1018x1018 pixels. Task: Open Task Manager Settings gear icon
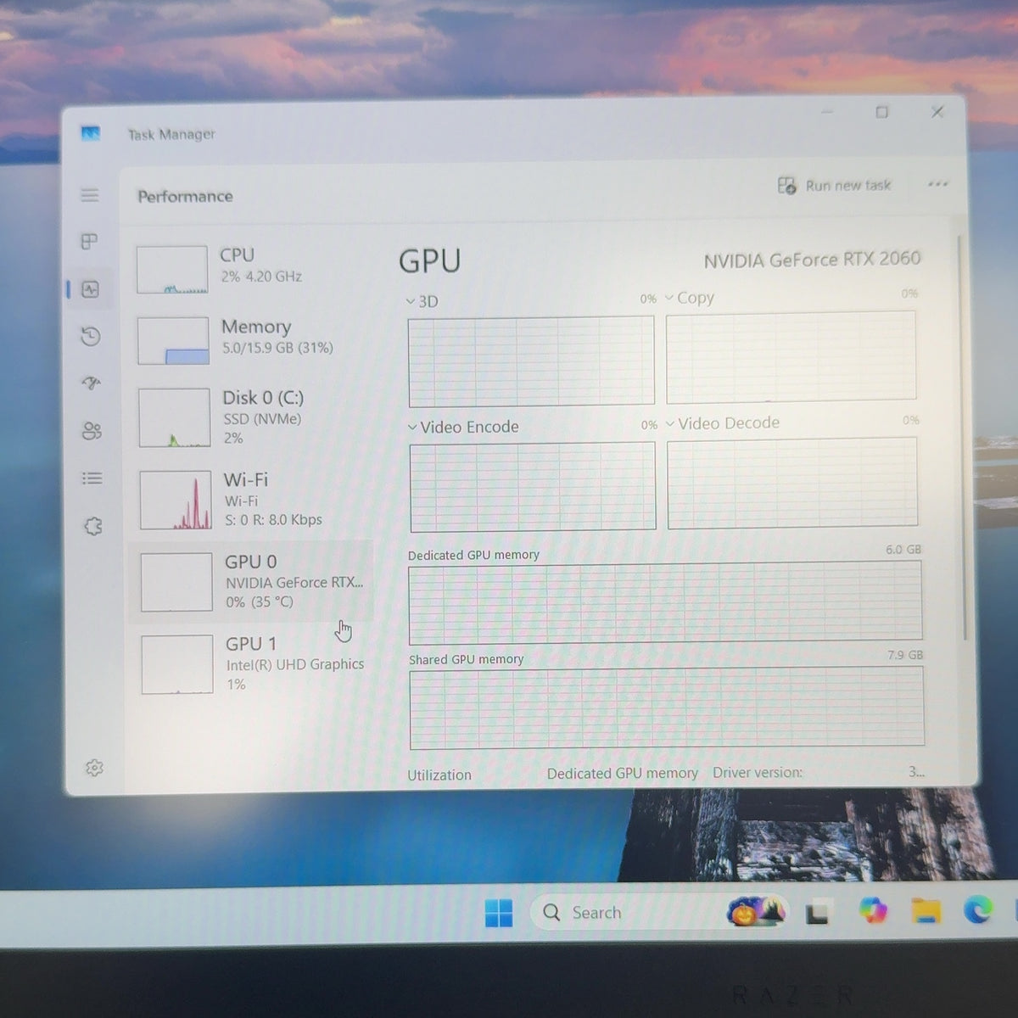pyautogui.click(x=95, y=768)
